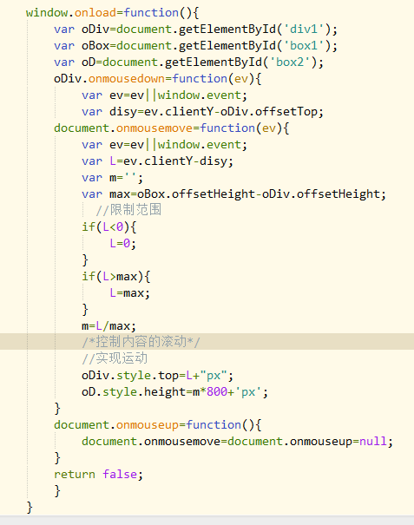The width and height of the screenshot is (414, 525).
Task: Click the 'L=0;' statement
Action: 123,244
